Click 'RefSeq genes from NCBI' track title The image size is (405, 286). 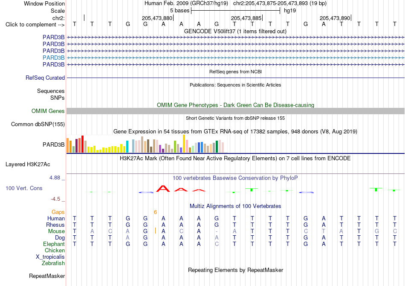pos(235,72)
